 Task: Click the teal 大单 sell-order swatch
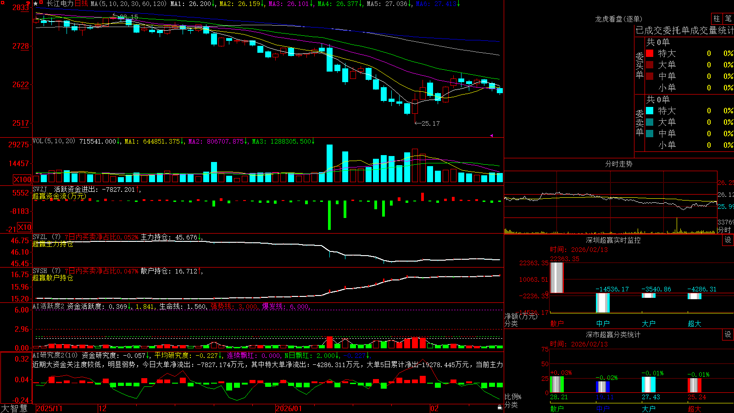pyautogui.click(x=650, y=122)
